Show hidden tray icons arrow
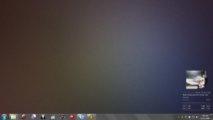The height and width of the screenshot is (120, 213). [178, 117]
